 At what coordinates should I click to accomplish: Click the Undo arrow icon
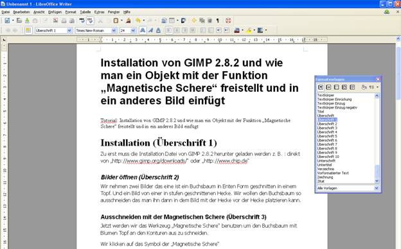[138, 21]
